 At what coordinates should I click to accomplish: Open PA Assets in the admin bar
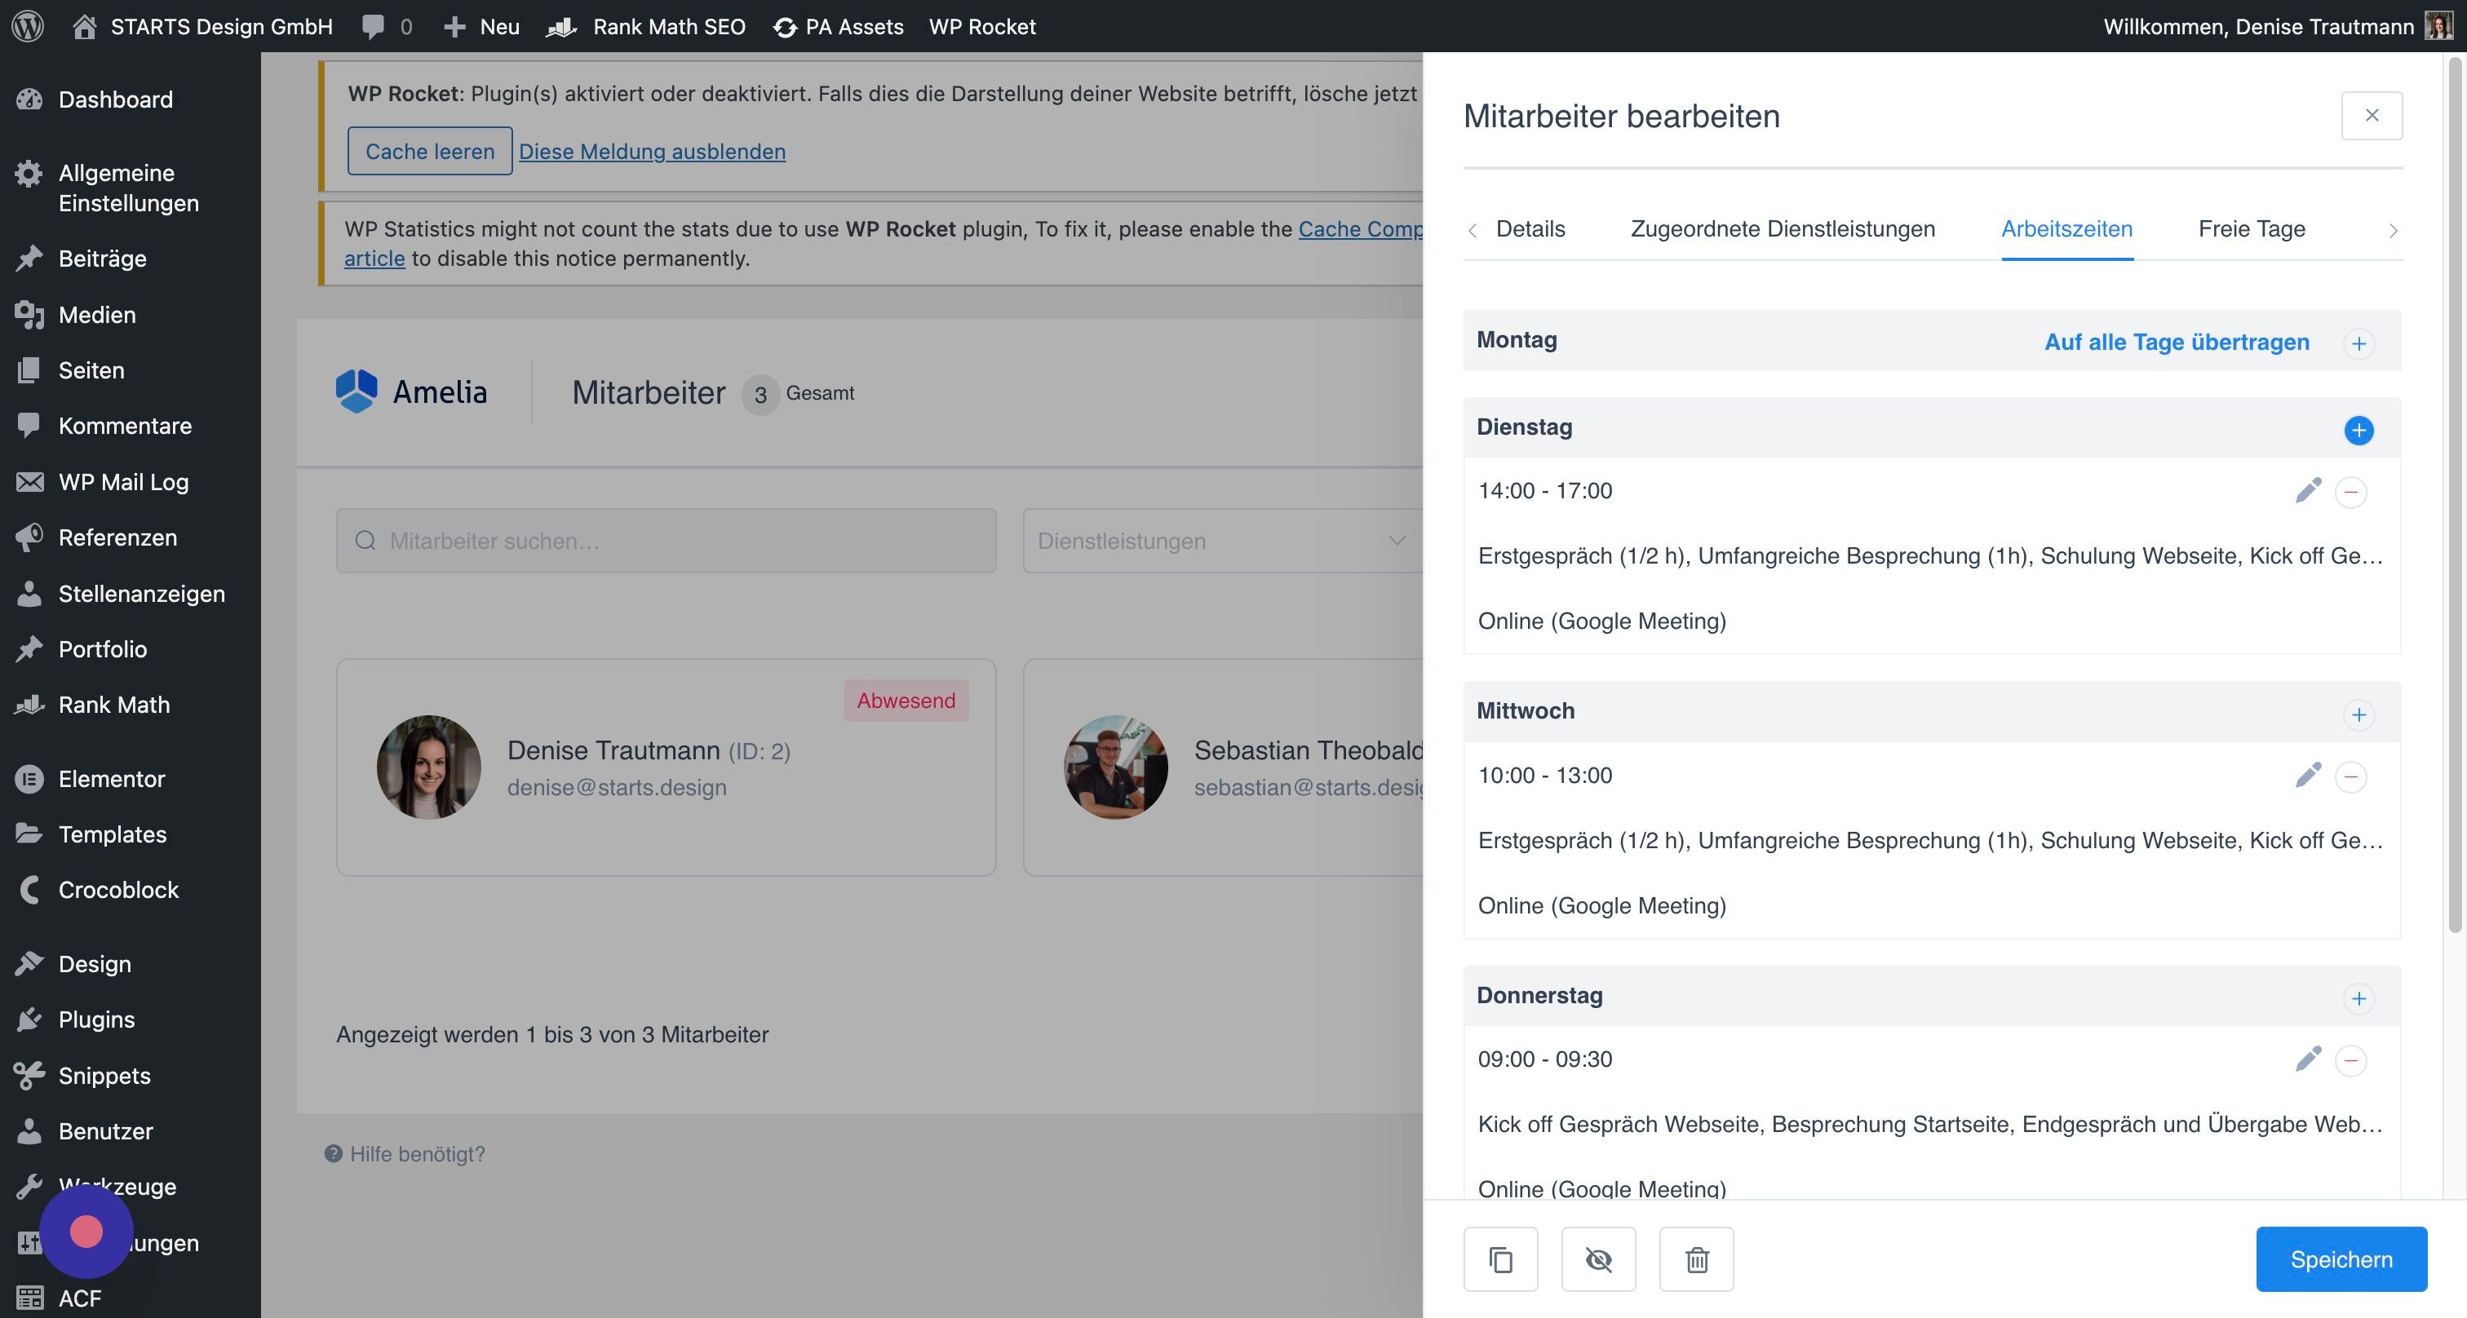point(838,26)
